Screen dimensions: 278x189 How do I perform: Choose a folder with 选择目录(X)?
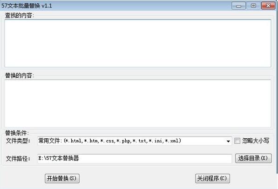(253, 158)
